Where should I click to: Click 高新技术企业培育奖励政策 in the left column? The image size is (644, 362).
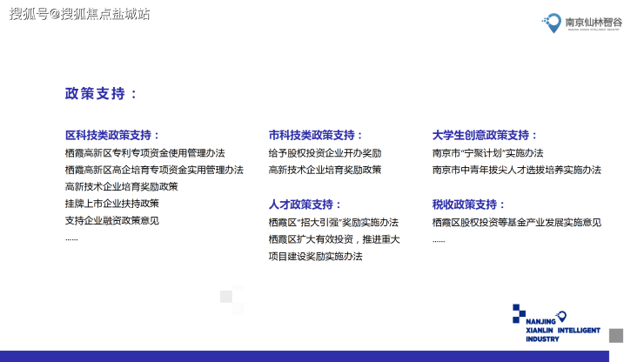tap(121, 186)
